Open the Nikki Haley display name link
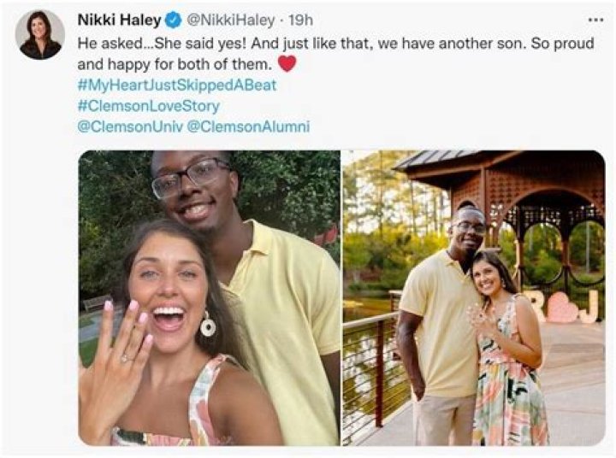Viewport: 616px width, 458px height. (x=119, y=20)
